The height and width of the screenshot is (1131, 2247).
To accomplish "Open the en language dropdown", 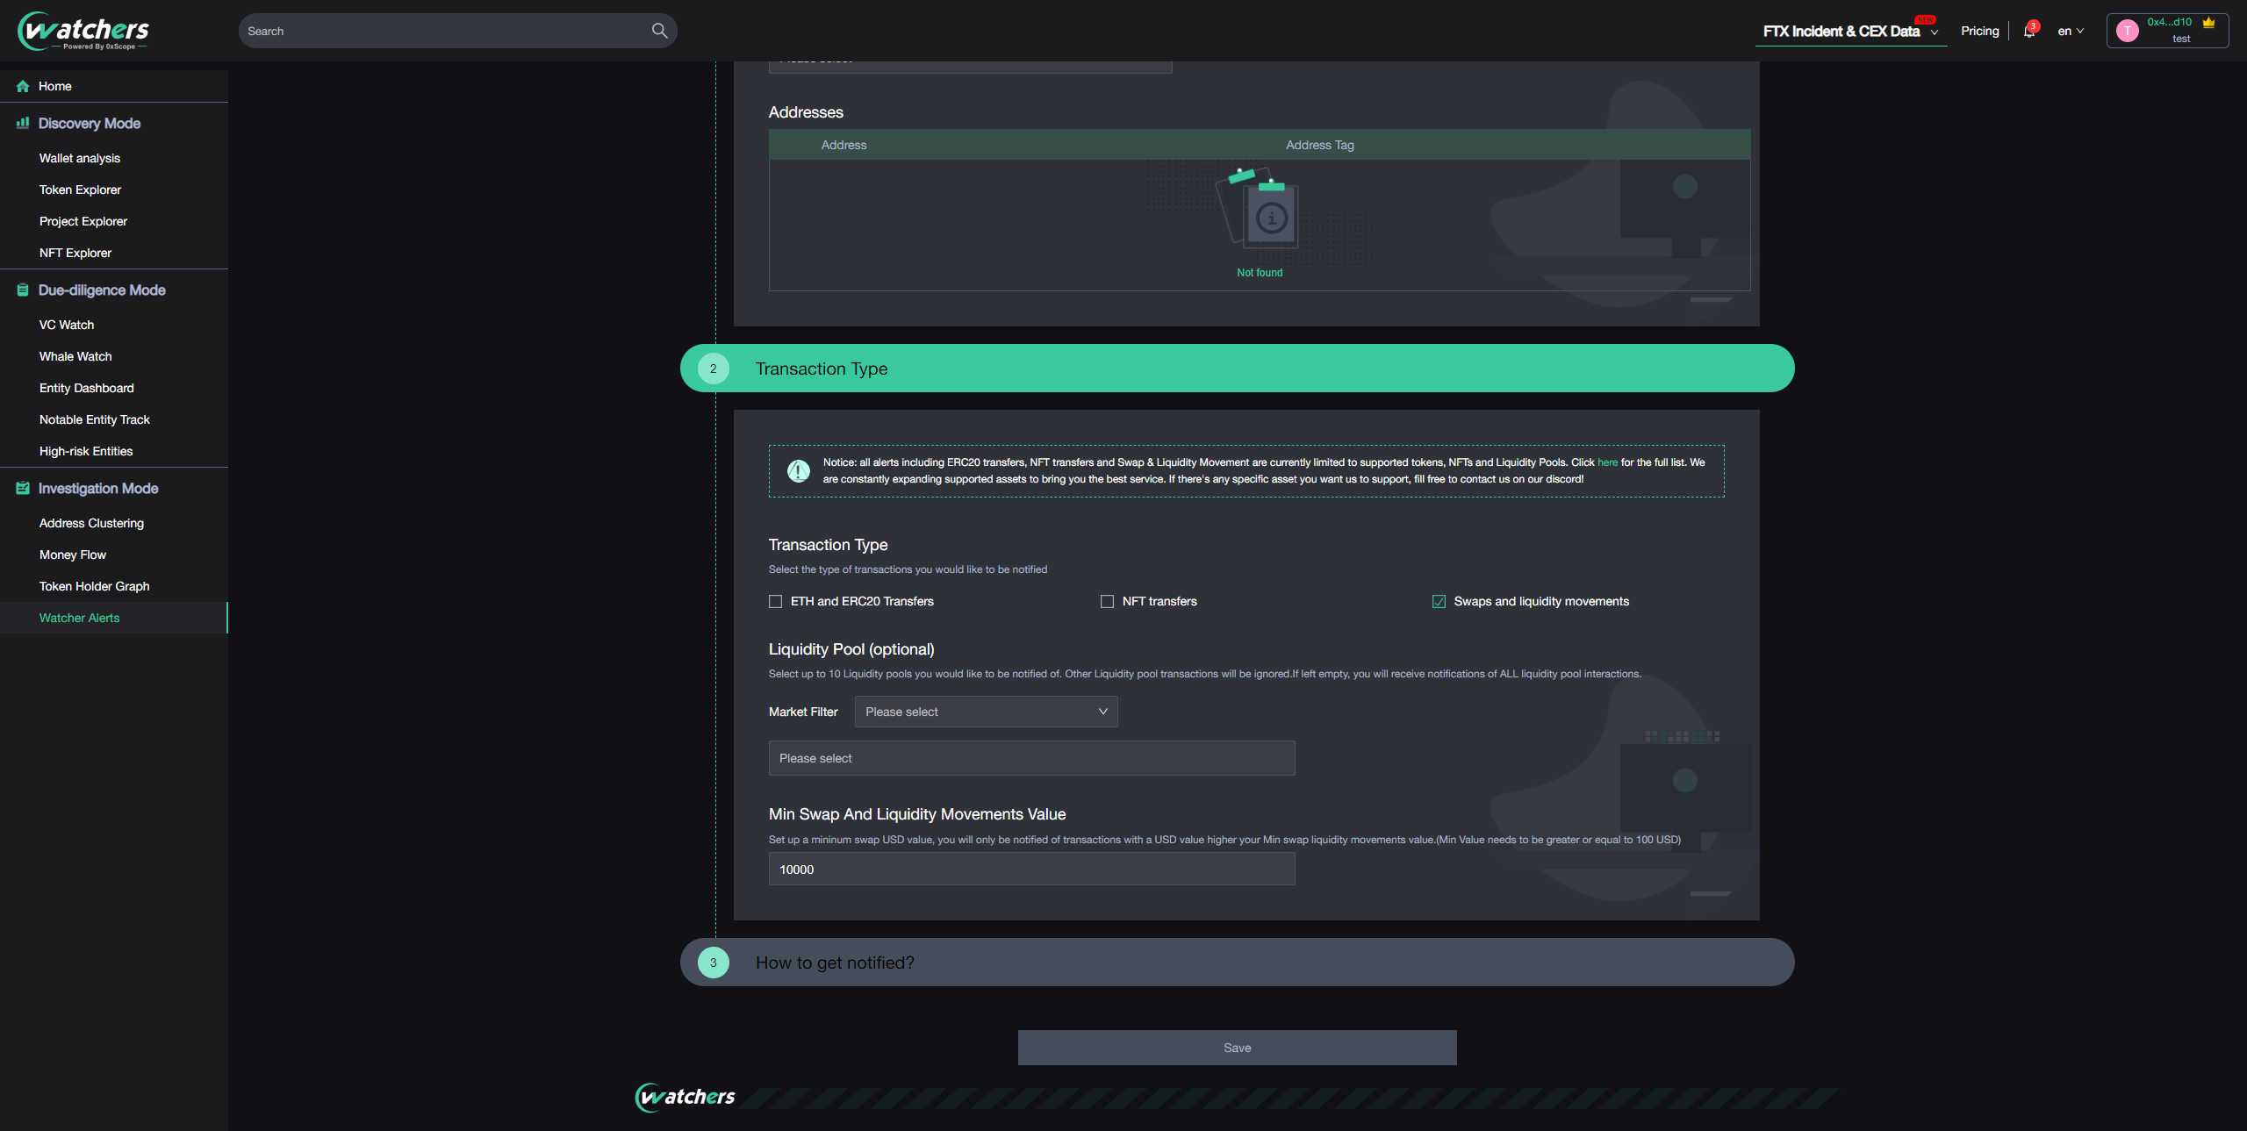I will tap(2070, 31).
